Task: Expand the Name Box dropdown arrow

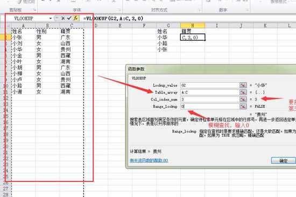Action: [x=51, y=18]
